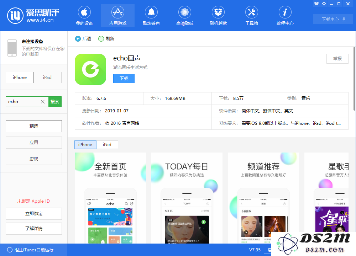Open the skin shirt icon in title bar
Screen dimensions: 356x256
click(x=316, y=4)
